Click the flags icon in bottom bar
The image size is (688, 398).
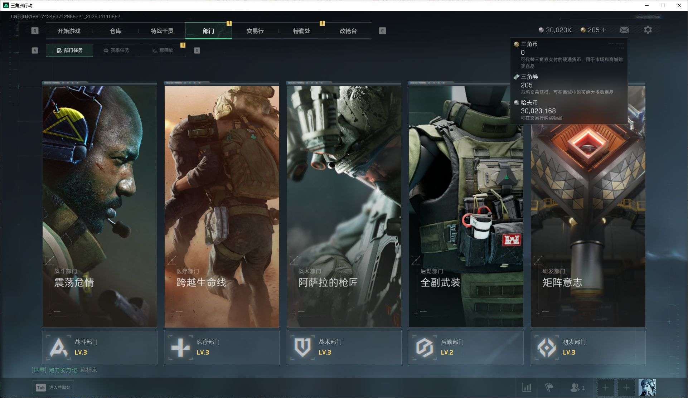(x=549, y=388)
